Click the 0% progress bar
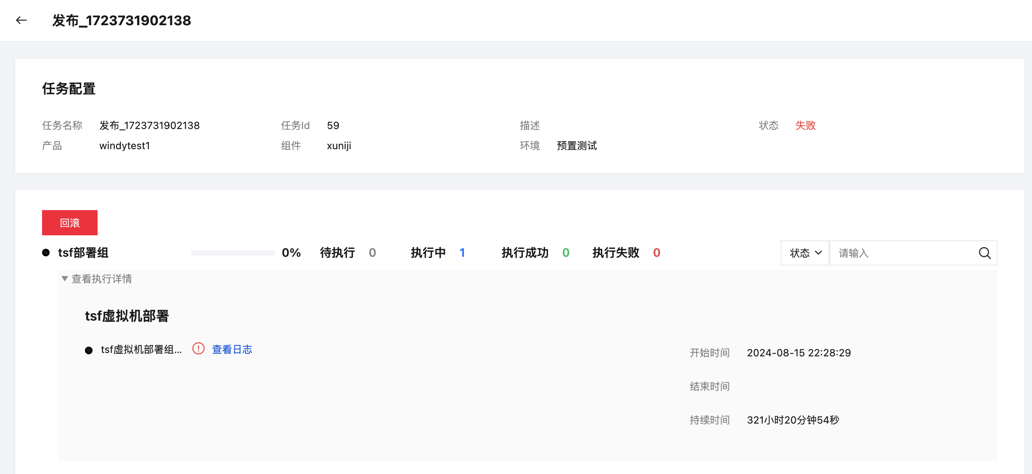1032x474 pixels. pos(233,253)
